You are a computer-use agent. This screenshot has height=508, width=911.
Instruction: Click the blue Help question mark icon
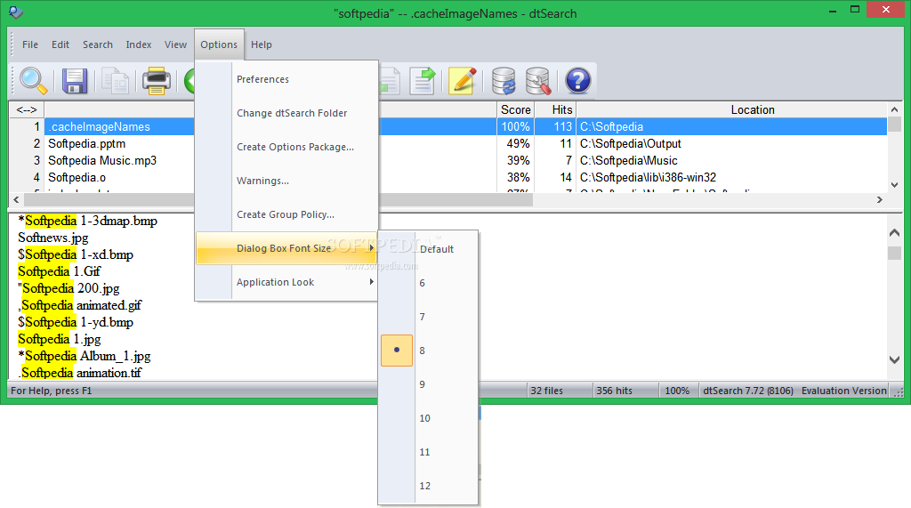coord(578,80)
